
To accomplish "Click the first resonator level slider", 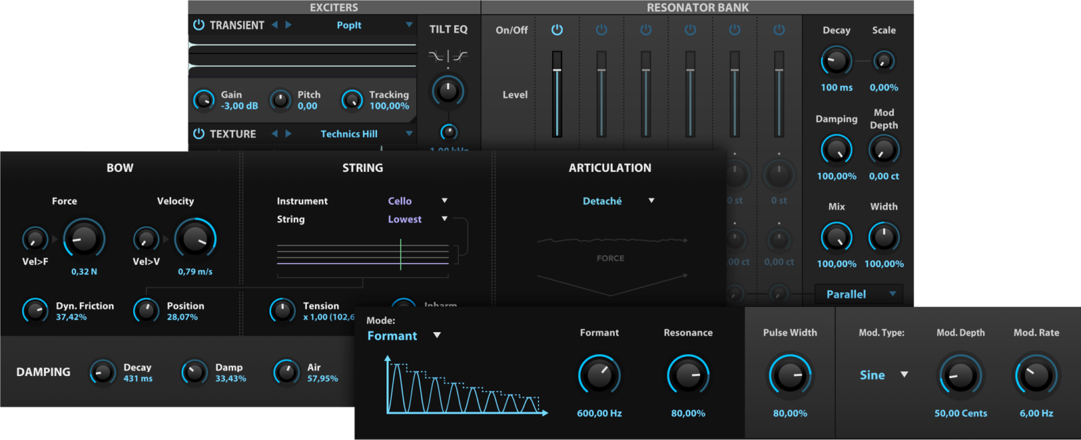I will [x=557, y=94].
